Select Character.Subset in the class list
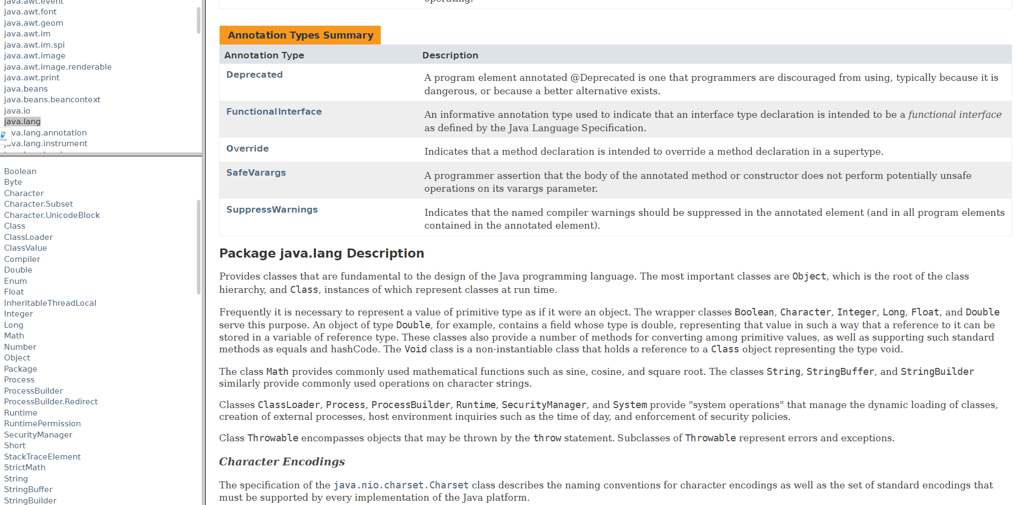Screen dimensions: 1018x505 tap(39, 204)
